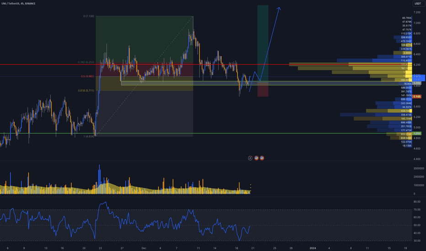Click the 5.200 price axis label

tap(417, 117)
